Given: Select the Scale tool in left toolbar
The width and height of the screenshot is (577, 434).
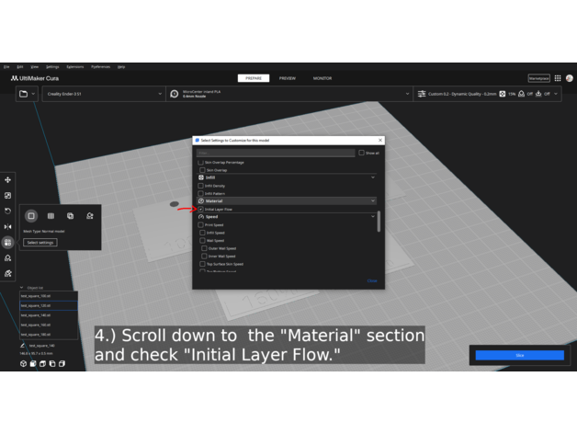Looking at the screenshot, I should pyautogui.click(x=8, y=196).
